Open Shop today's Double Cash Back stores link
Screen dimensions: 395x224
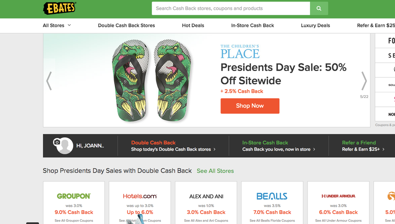coord(173,149)
